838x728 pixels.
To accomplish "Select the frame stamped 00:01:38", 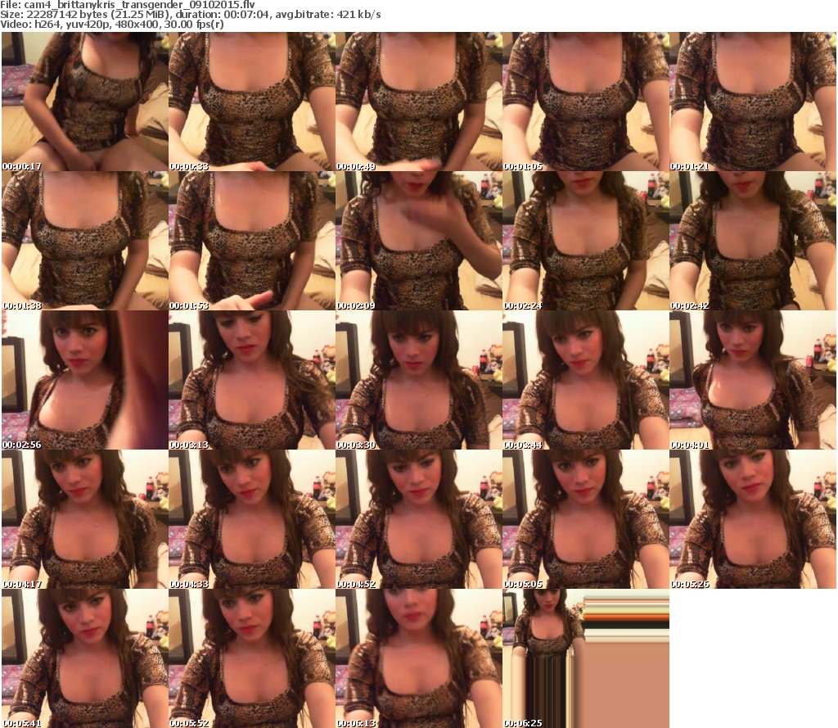I will coord(85,241).
